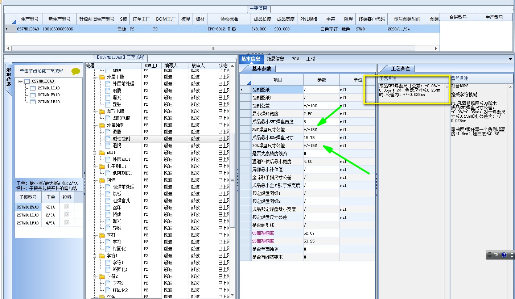Image resolution: width=515 pixels, height=299 pixels.
Task: Click the 核审人 column header in process grid
Action: click(203, 66)
